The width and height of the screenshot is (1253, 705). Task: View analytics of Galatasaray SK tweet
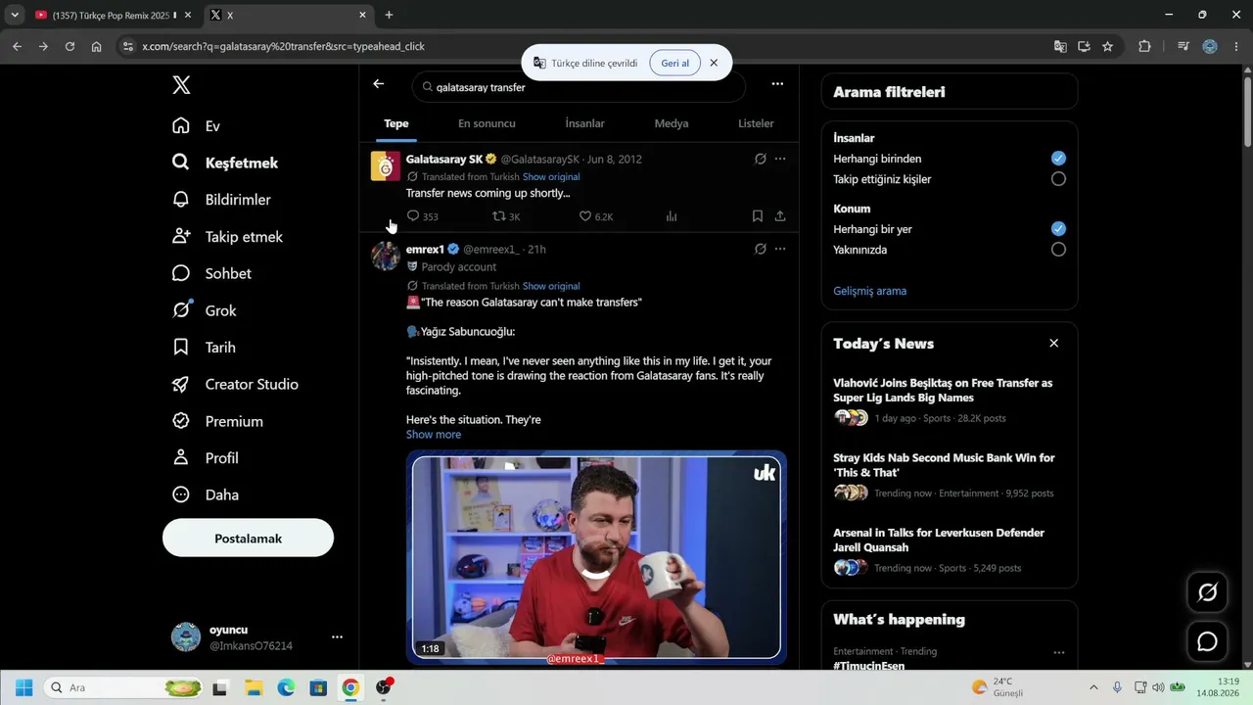point(672,216)
